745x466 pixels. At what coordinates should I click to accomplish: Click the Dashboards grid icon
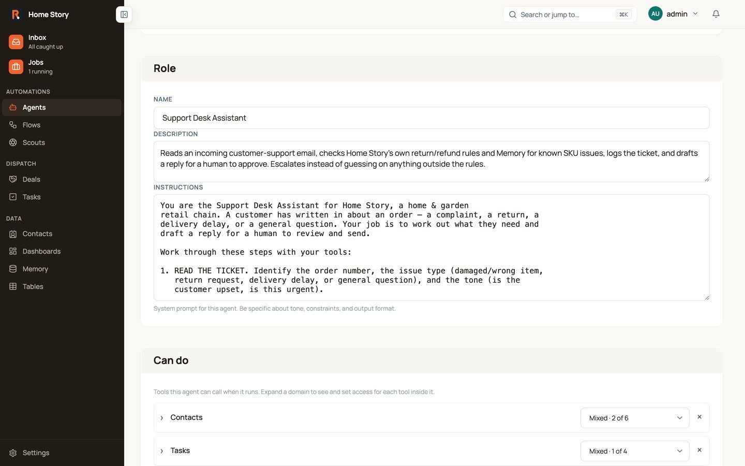[x=13, y=252]
